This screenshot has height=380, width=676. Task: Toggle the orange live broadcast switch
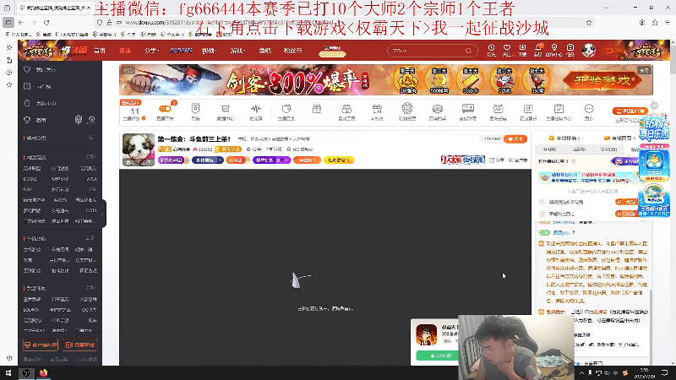tap(165, 109)
